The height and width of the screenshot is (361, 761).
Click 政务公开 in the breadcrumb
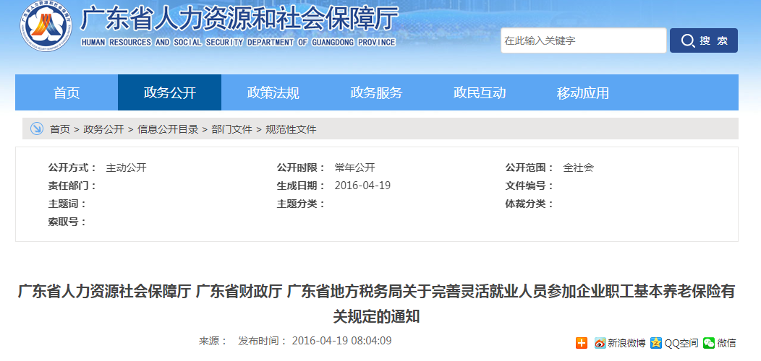tap(103, 129)
